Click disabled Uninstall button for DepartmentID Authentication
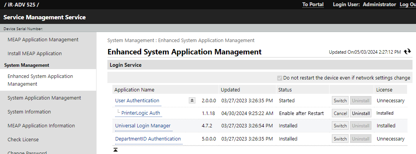This screenshot has height=154, width=416. tap(361, 139)
